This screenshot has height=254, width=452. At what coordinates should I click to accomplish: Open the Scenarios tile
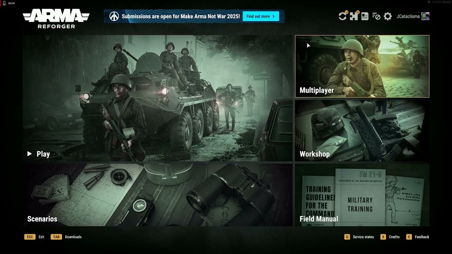157,195
